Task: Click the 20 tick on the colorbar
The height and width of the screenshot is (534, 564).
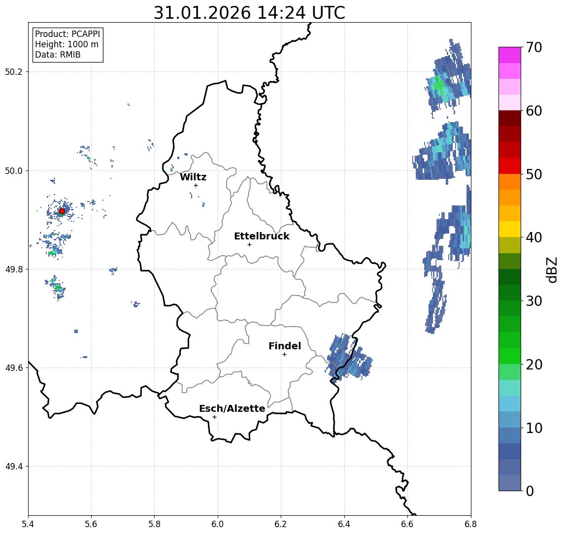Action: point(534,364)
